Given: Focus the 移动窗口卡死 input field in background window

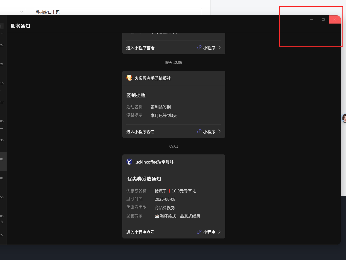Looking at the screenshot, I should tap(117, 12).
